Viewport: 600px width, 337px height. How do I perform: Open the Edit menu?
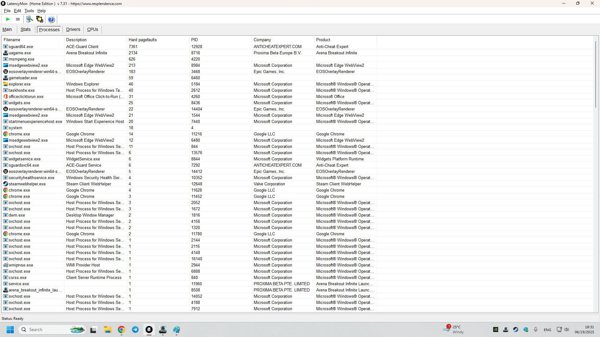(x=17, y=11)
